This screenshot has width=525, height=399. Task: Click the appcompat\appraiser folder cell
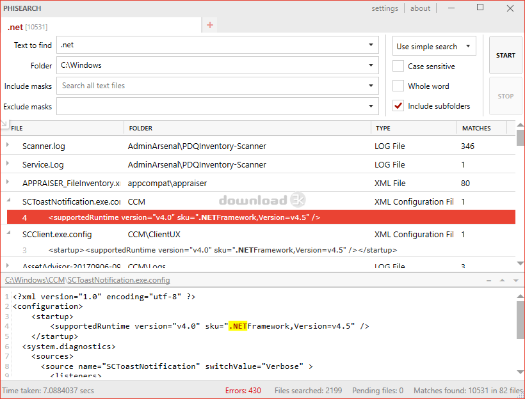[167, 184]
